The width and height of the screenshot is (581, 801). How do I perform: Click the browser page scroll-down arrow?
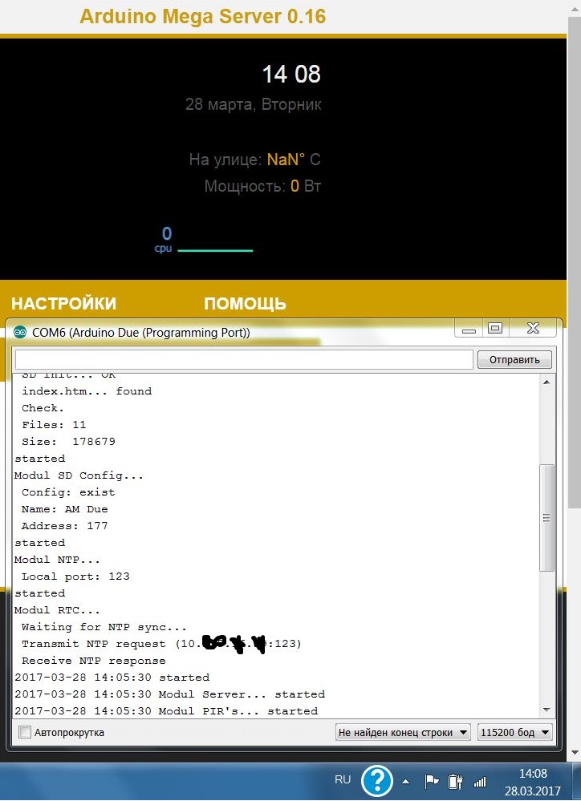pyautogui.click(x=575, y=753)
